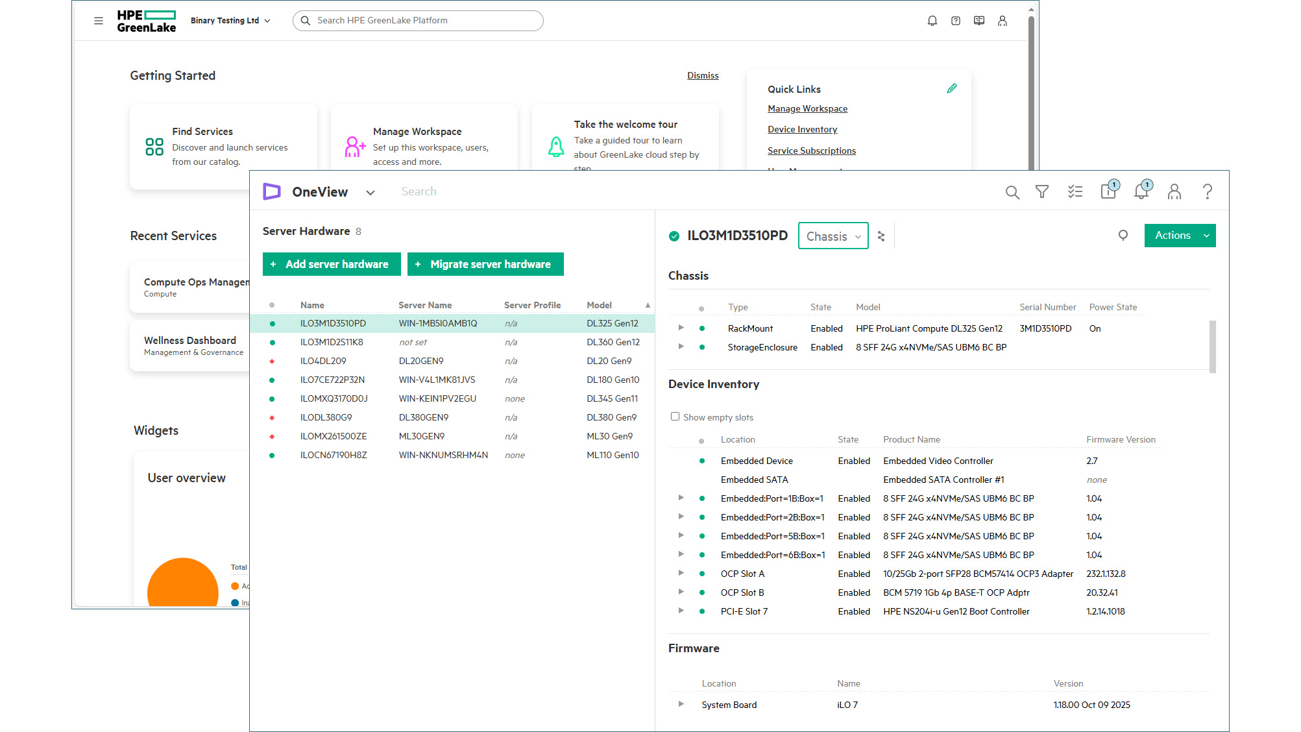Open the Device Inventory quick link

coord(802,129)
